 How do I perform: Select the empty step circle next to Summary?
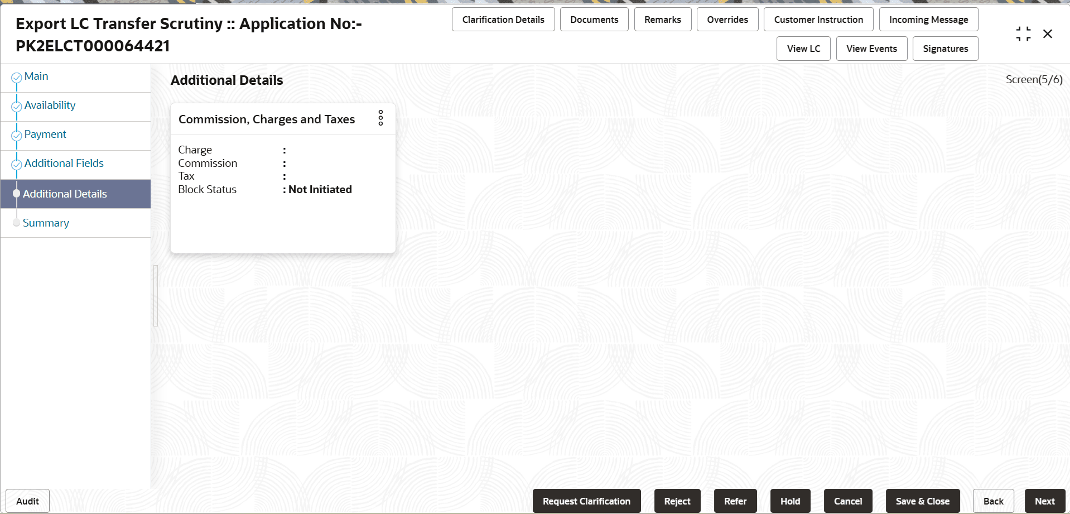(x=16, y=222)
